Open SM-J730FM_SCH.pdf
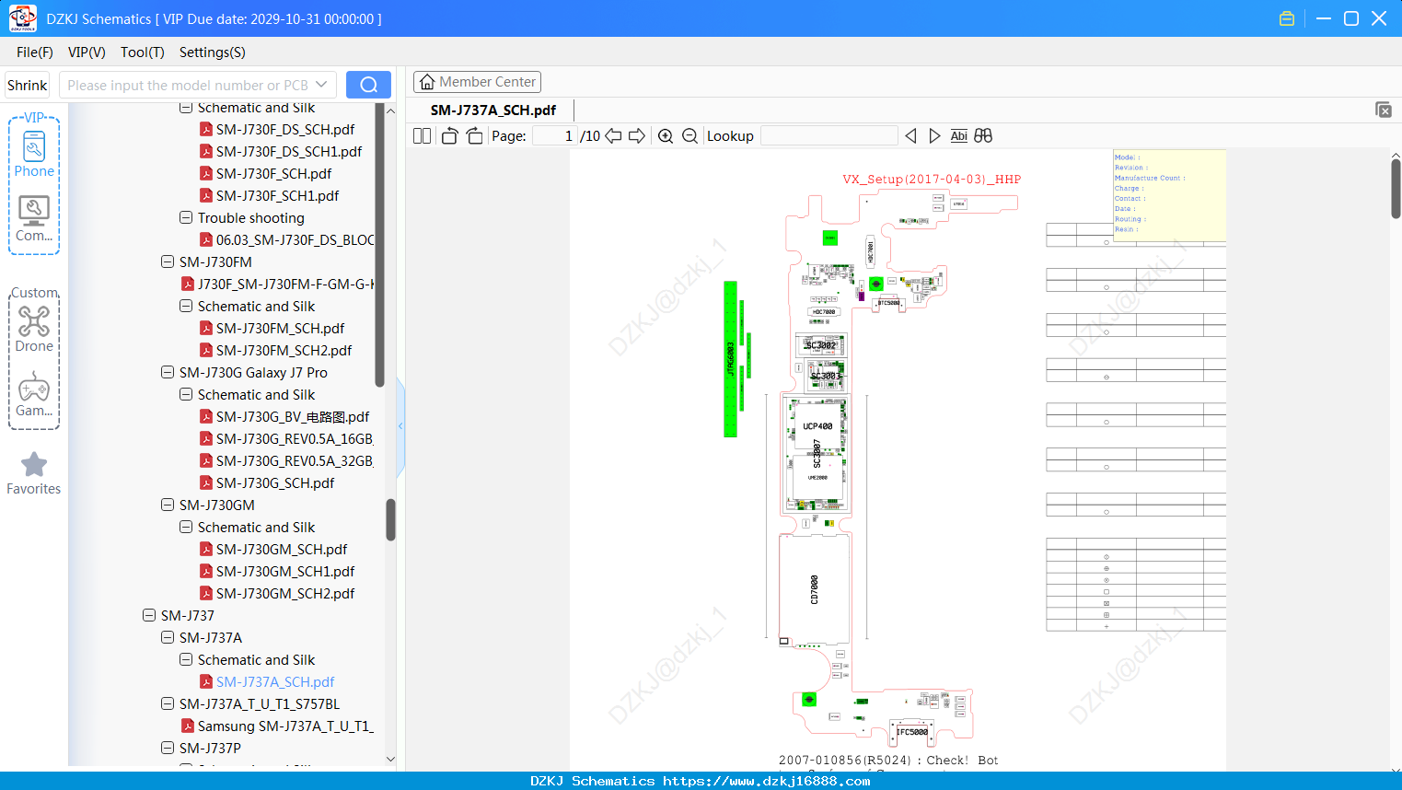Viewport: 1402px width, 790px height. click(280, 329)
